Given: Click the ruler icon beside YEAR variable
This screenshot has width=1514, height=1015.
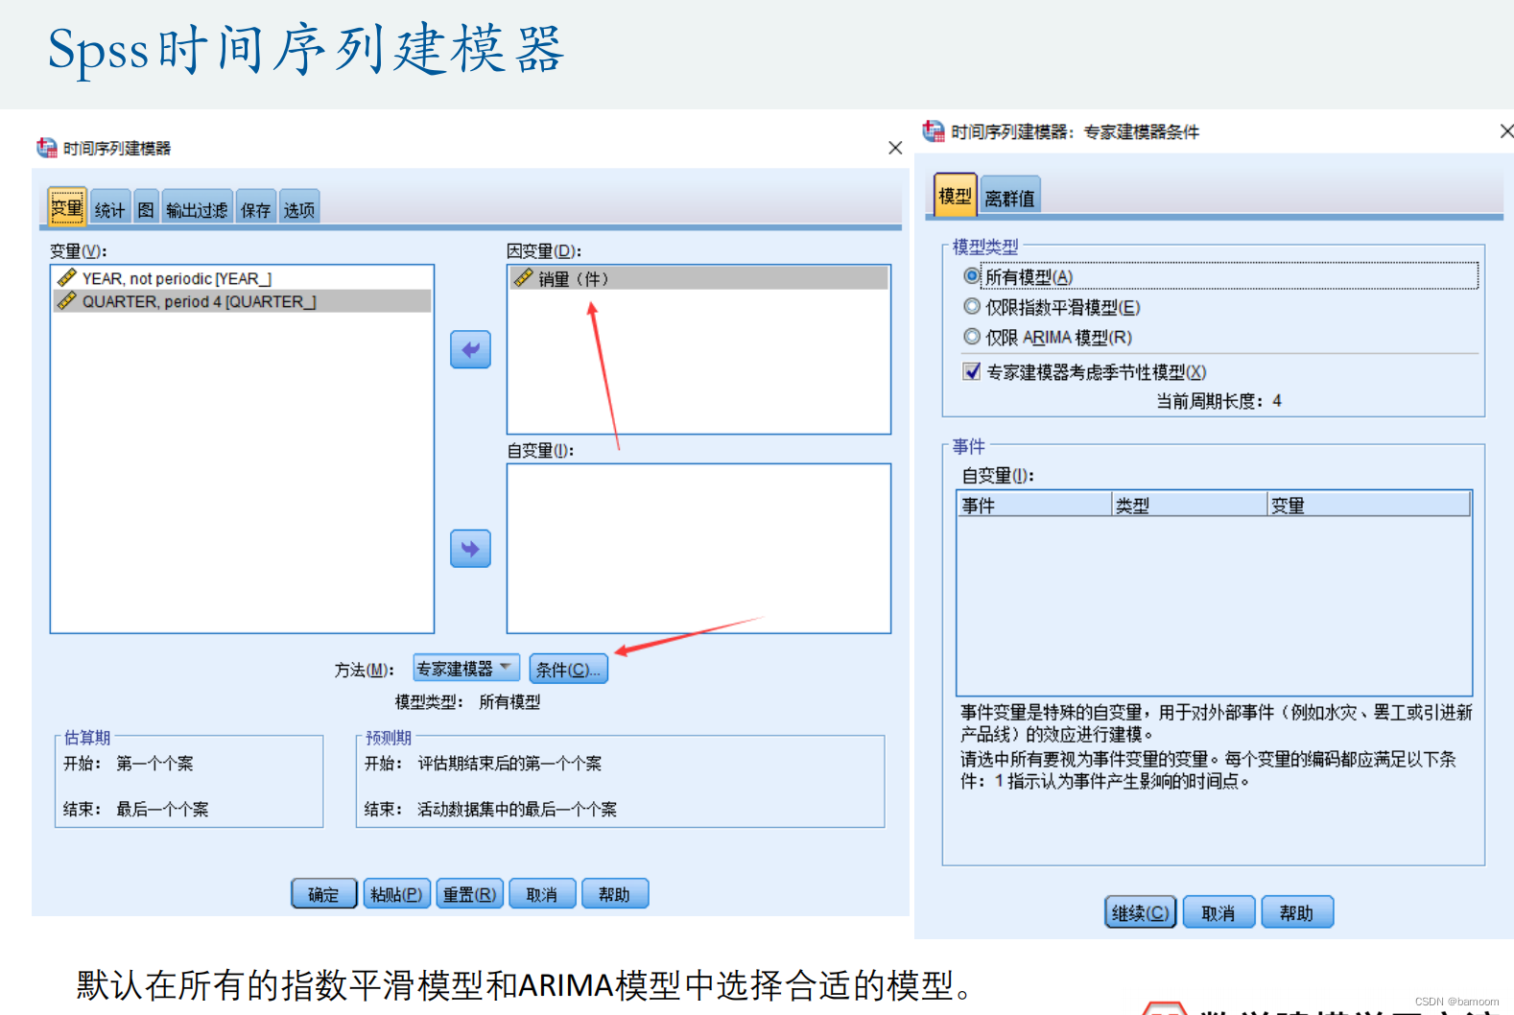Looking at the screenshot, I should click(67, 278).
